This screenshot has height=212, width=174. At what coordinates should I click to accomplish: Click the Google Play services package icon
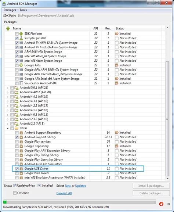point(21,142)
